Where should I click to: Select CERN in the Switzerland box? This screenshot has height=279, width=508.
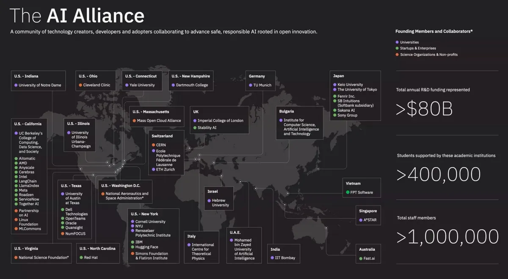pos(161,145)
